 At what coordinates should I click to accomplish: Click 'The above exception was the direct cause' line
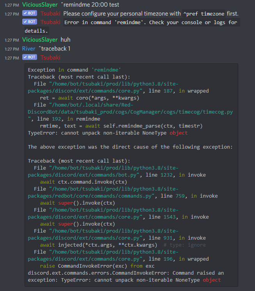click(130, 147)
